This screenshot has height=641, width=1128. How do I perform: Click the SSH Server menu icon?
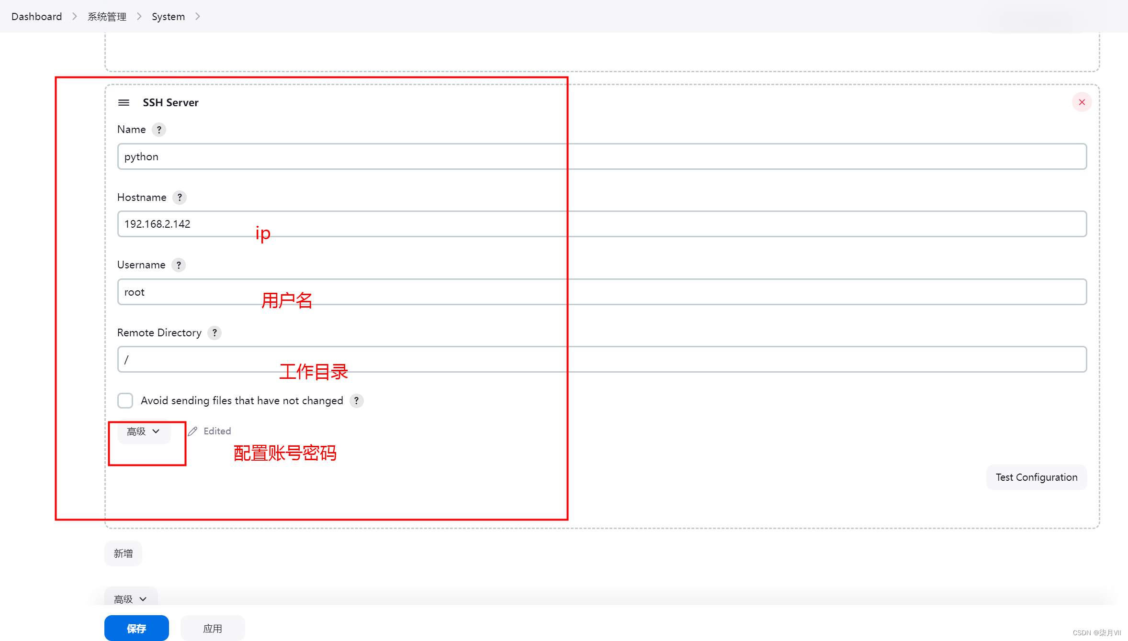pyautogui.click(x=123, y=102)
